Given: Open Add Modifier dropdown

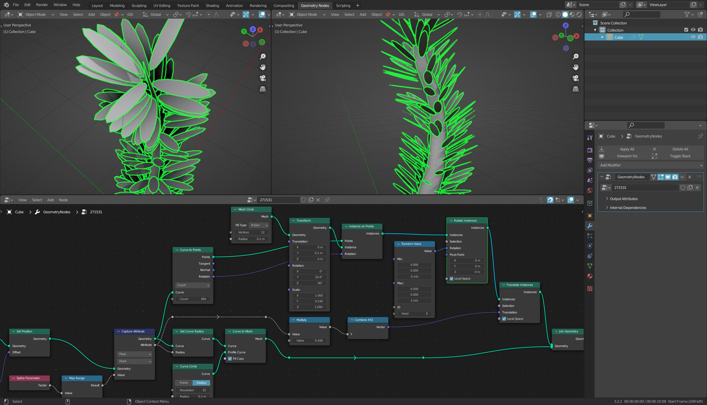Looking at the screenshot, I should pos(651,165).
